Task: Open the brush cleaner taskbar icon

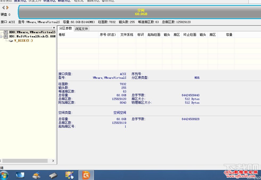Action: [x=36, y=175]
